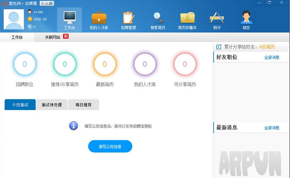Select the 今日面试 tab
Screen dimensions: 290x178
click(x=20, y=105)
